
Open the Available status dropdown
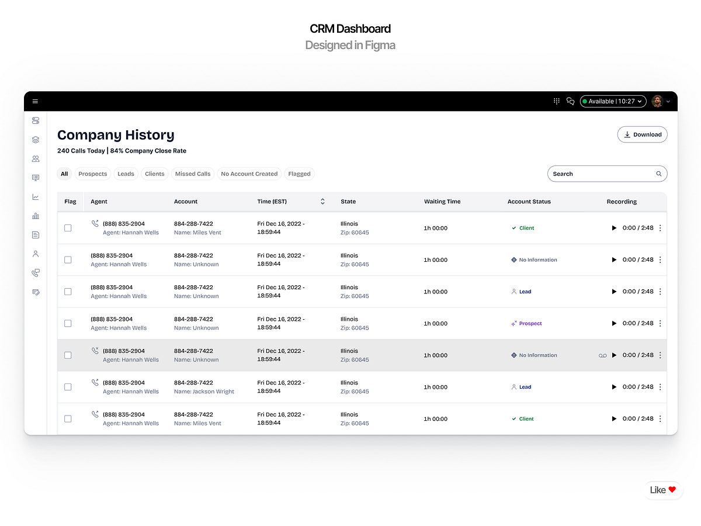(x=612, y=101)
